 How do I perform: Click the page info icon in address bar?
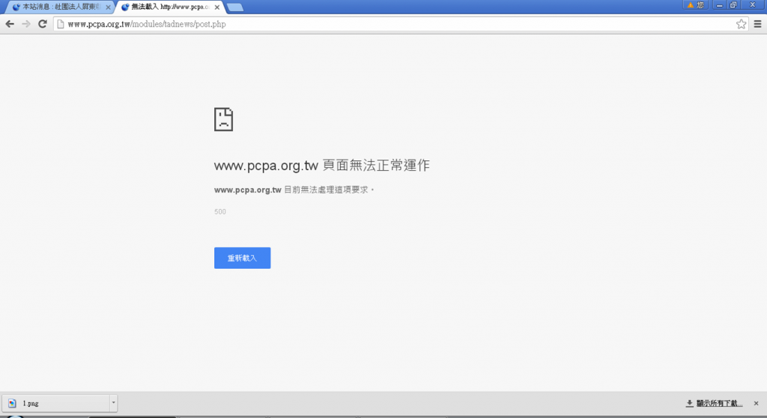(x=61, y=24)
